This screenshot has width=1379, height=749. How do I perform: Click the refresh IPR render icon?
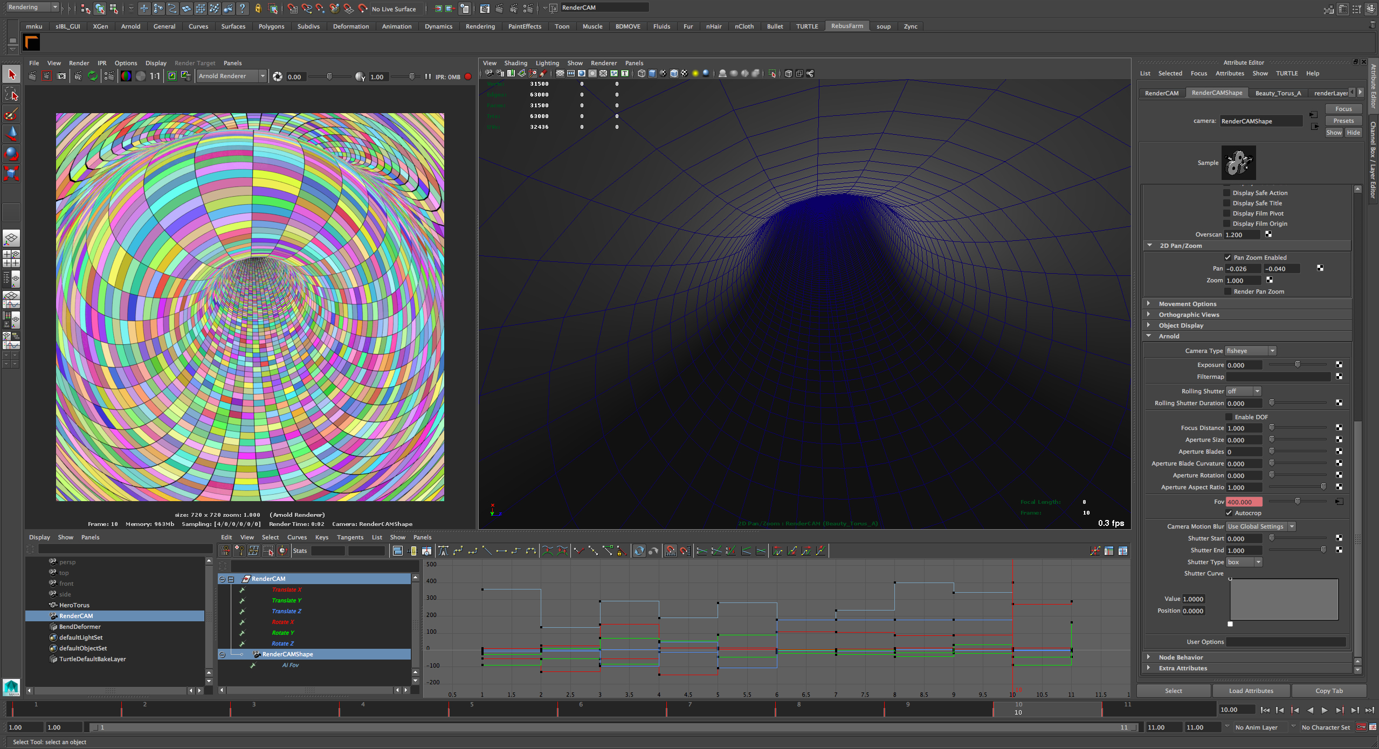[x=93, y=77]
